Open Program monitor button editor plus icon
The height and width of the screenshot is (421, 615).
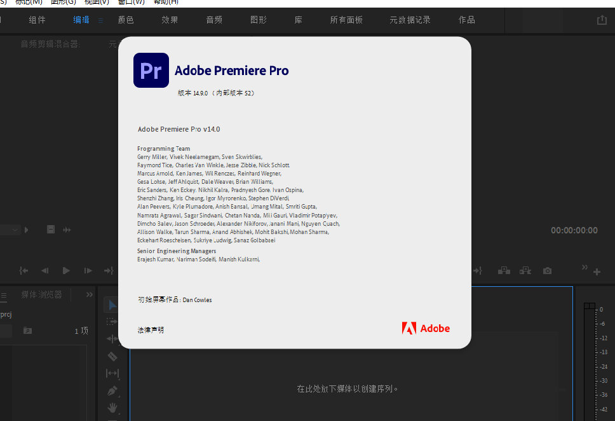click(597, 272)
